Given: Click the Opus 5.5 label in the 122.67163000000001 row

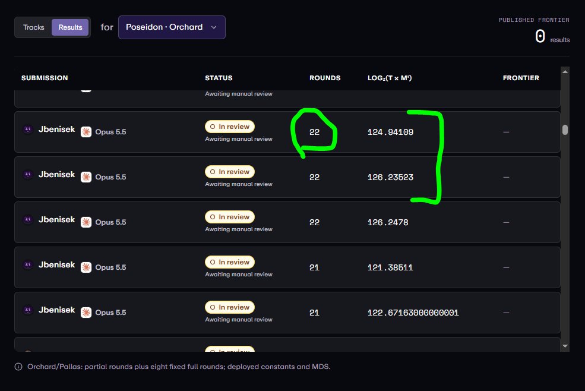Looking at the screenshot, I should click(110, 313).
